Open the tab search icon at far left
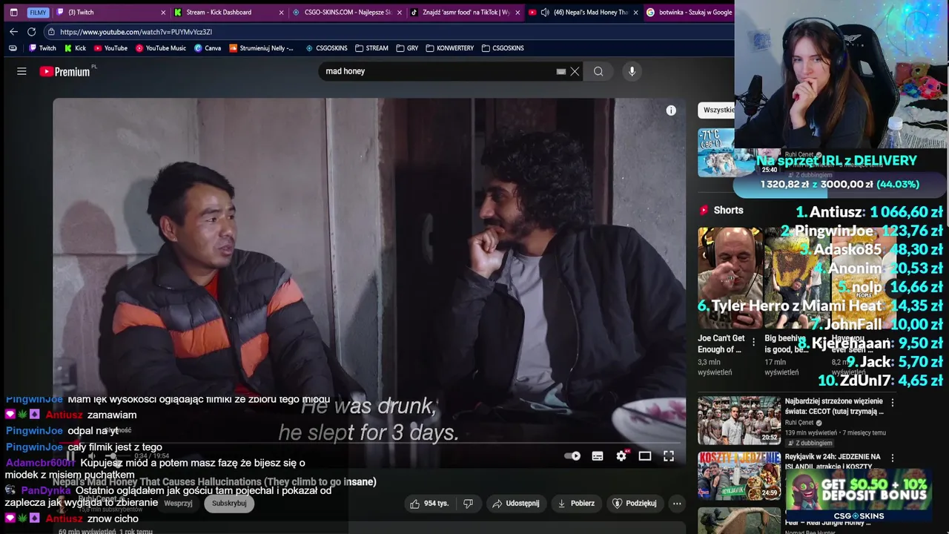The image size is (949, 534). point(13,12)
